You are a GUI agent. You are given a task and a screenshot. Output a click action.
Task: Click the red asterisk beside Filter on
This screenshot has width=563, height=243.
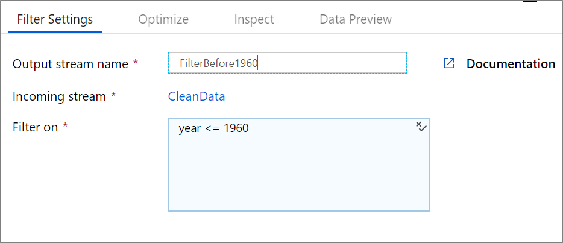pyautogui.click(x=65, y=125)
